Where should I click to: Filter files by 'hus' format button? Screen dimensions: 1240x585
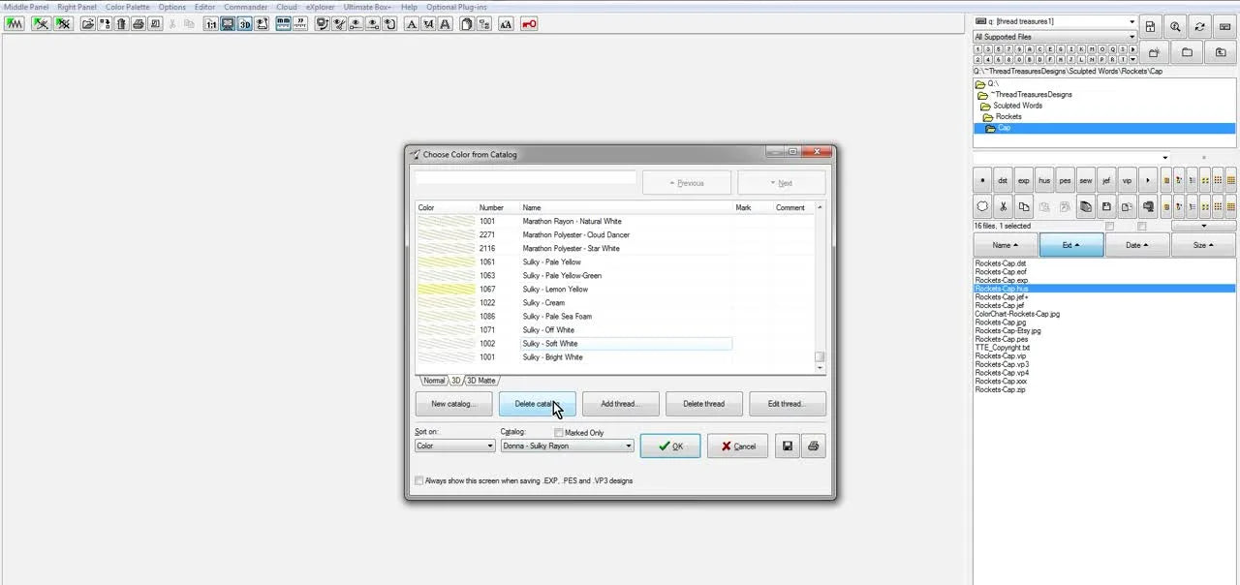click(x=1044, y=180)
